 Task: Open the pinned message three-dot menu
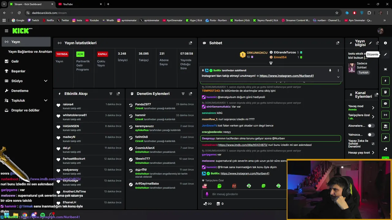338,71
